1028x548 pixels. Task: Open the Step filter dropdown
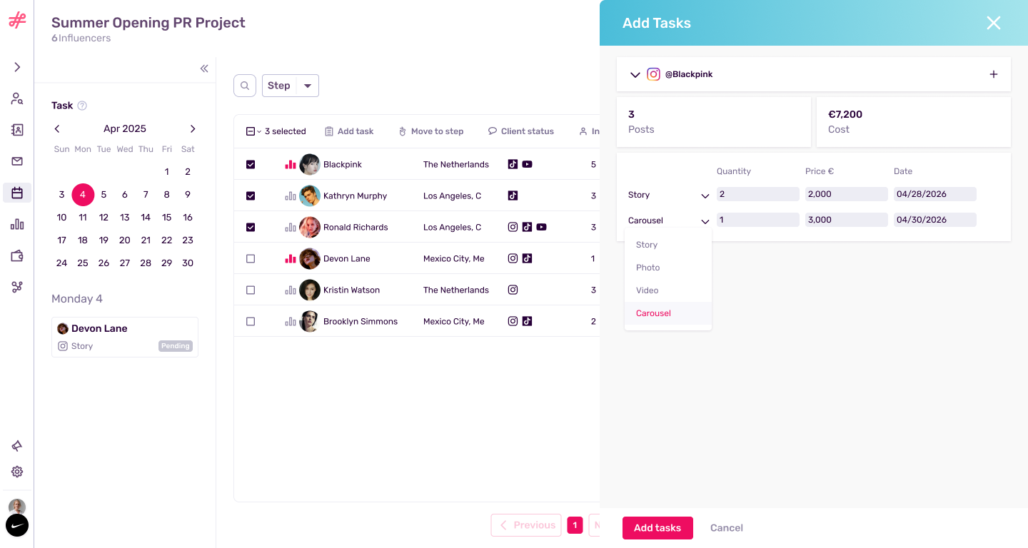click(x=291, y=86)
